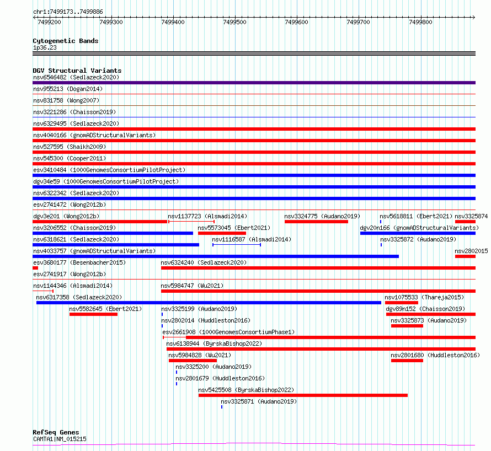This screenshot has width=491, height=451.
Task: Click nsv5425508 (ByrskaBishop2022) label
Action: (x=246, y=390)
